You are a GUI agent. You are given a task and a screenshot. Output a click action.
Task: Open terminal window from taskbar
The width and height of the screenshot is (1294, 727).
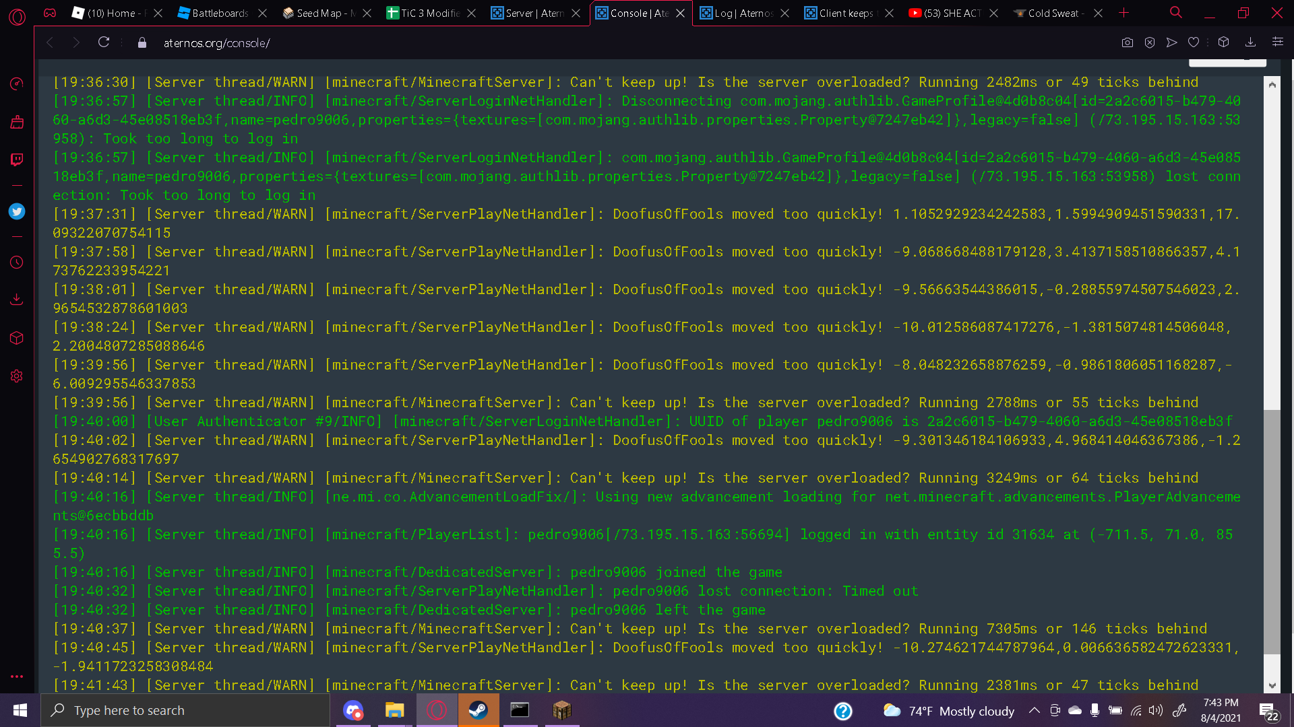coord(520,710)
